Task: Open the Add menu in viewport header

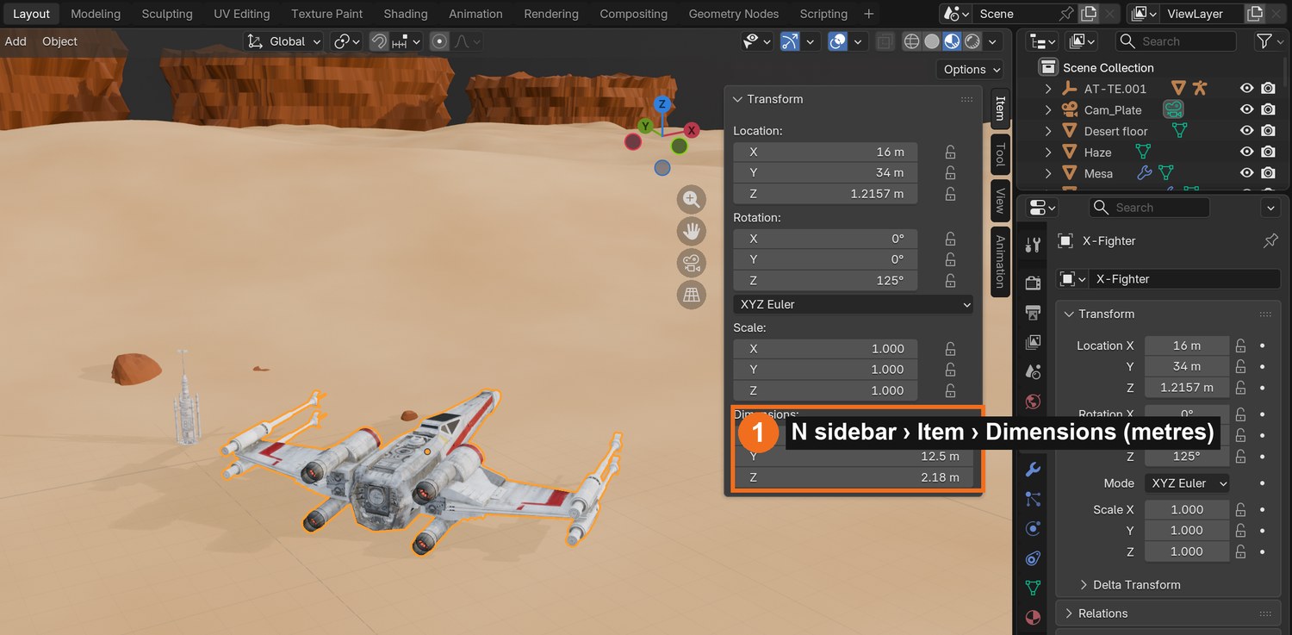Action: pyautogui.click(x=16, y=41)
